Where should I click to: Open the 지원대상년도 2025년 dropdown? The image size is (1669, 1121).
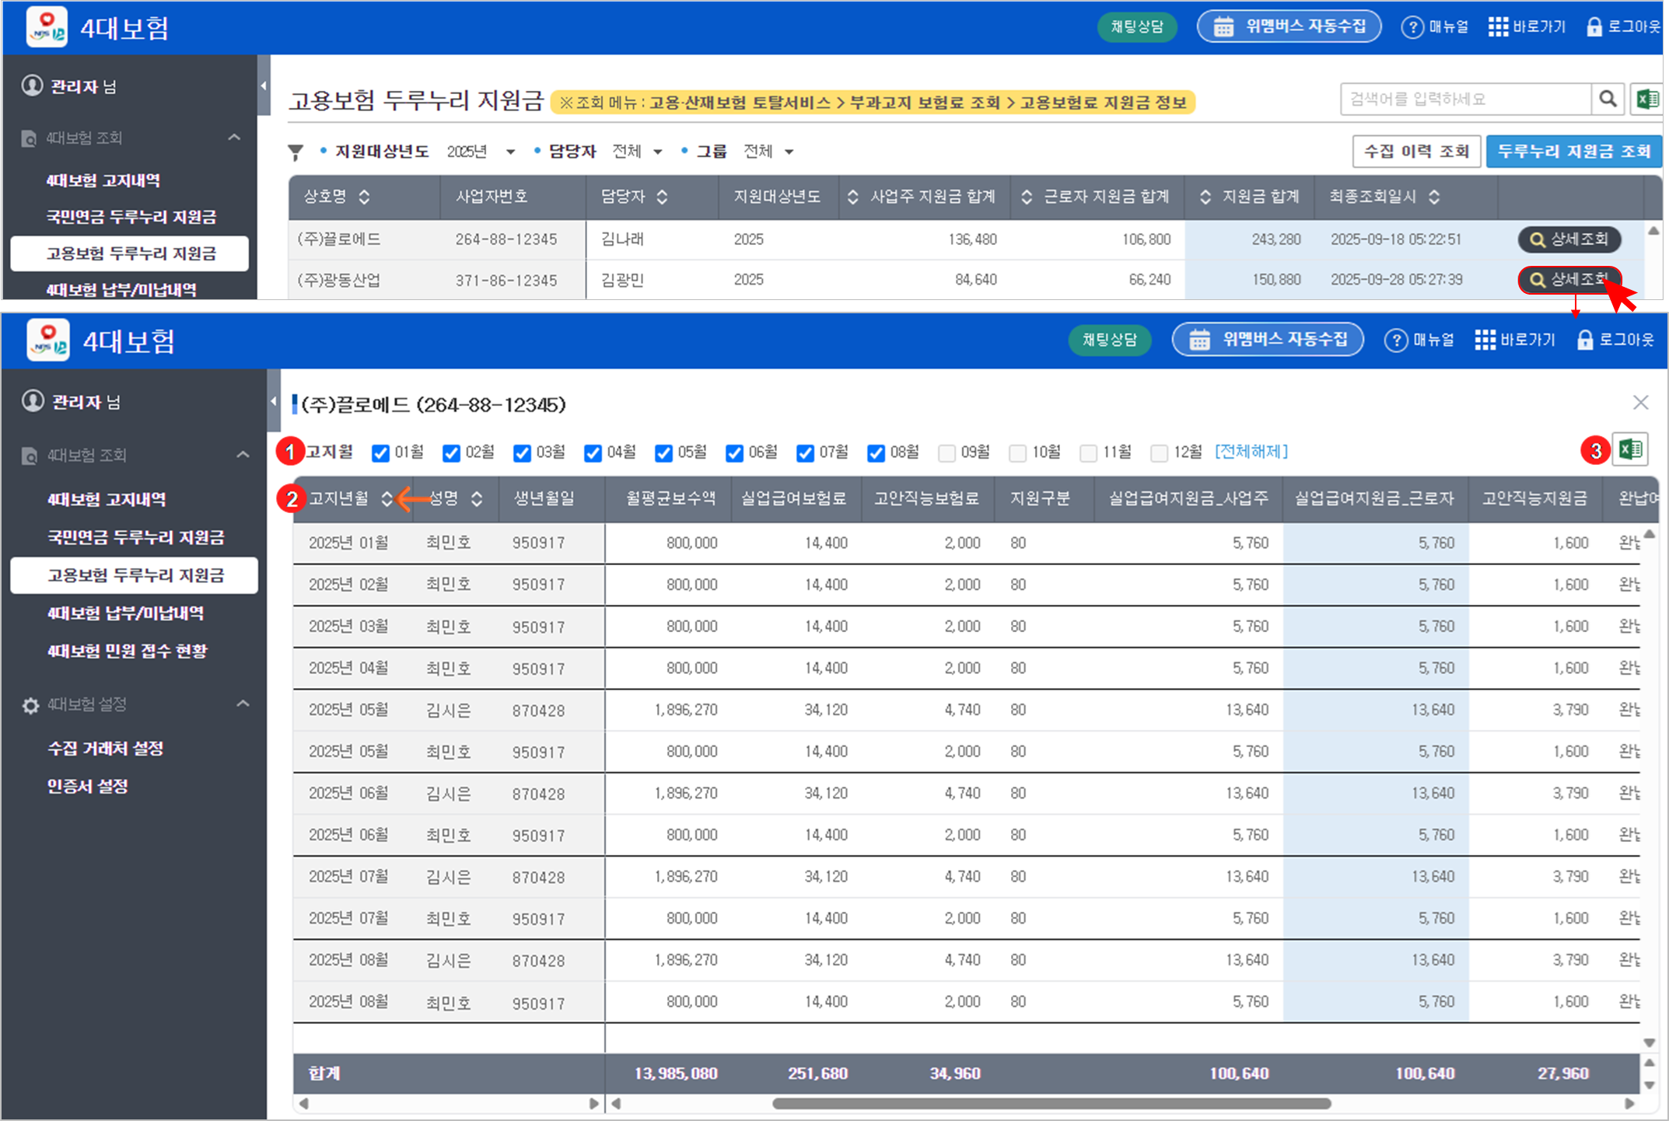tap(481, 152)
